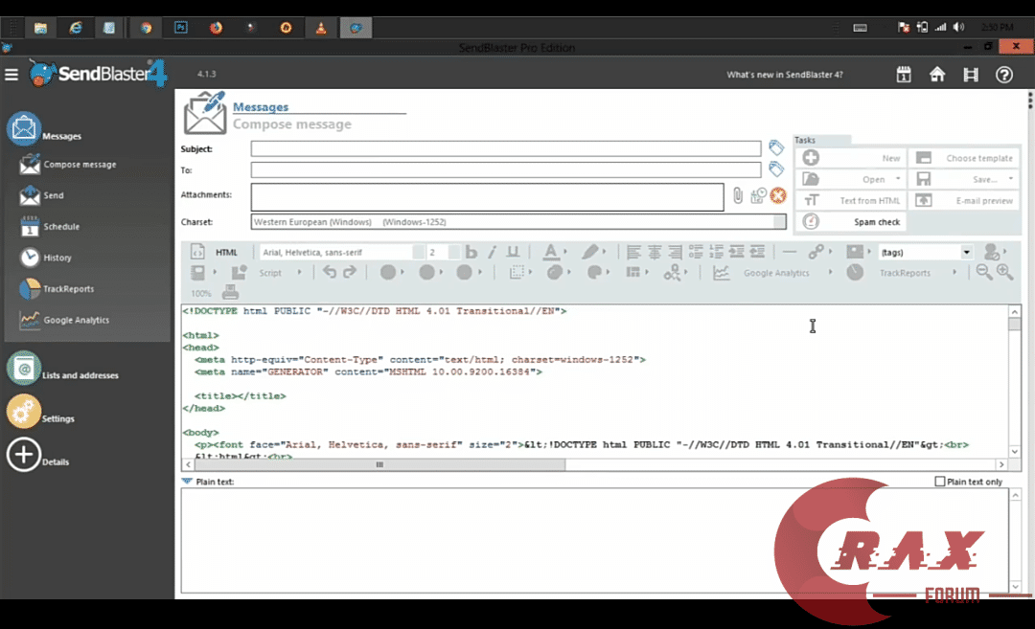
Task: Click the font color A button
Action: click(551, 252)
